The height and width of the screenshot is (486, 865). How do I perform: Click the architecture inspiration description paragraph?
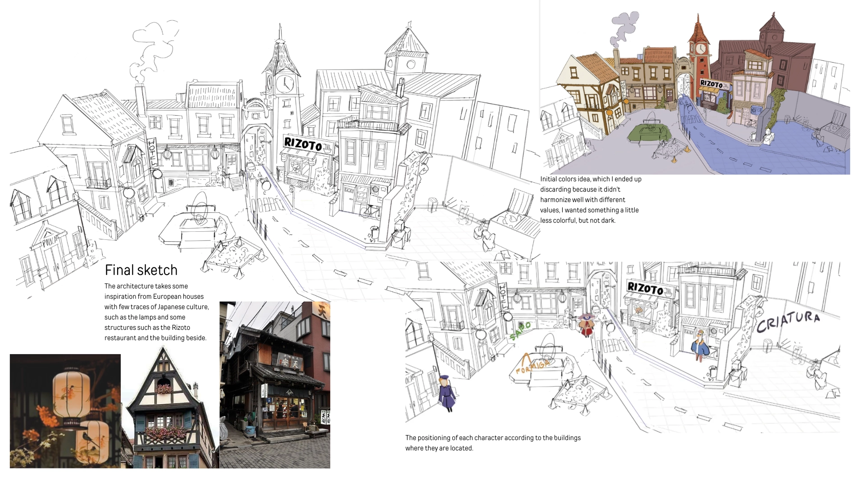[156, 312]
